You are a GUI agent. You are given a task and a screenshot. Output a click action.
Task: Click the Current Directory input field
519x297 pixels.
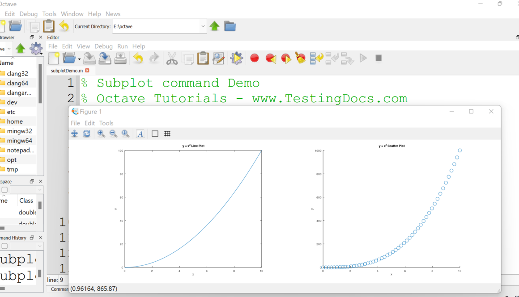[156, 26]
